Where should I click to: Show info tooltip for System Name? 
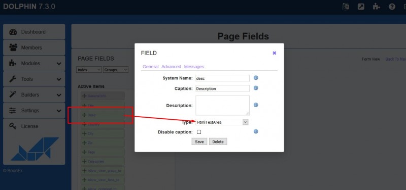point(256,78)
